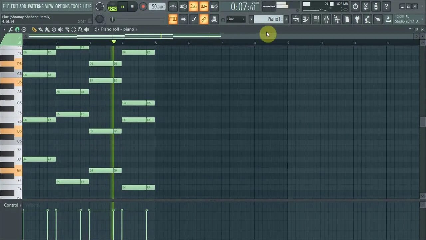
Task: Click the Piano1 pattern selector
Action: pos(269,19)
